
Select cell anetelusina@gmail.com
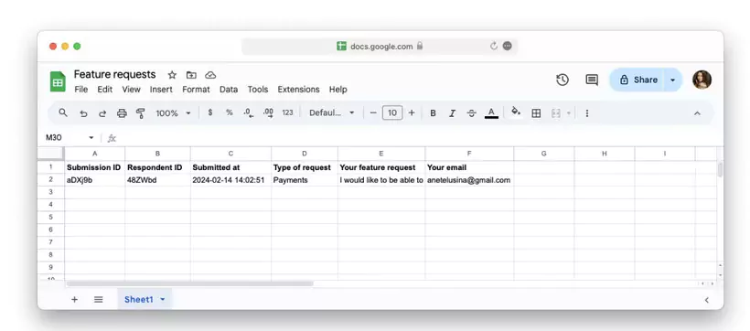click(469, 180)
